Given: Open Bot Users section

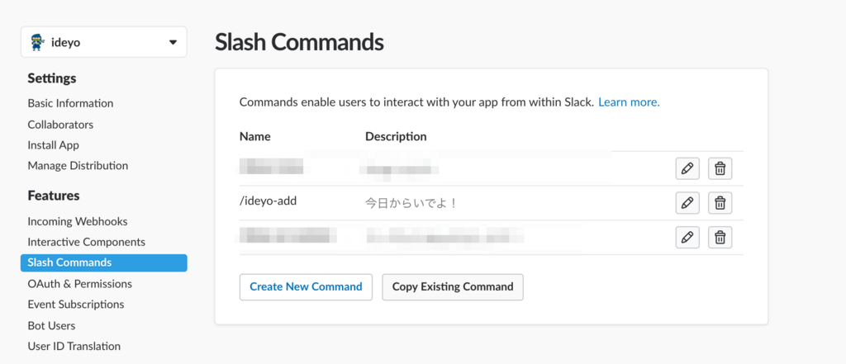Looking at the screenshot, I should pyautogui.click(x=51, y=326).
